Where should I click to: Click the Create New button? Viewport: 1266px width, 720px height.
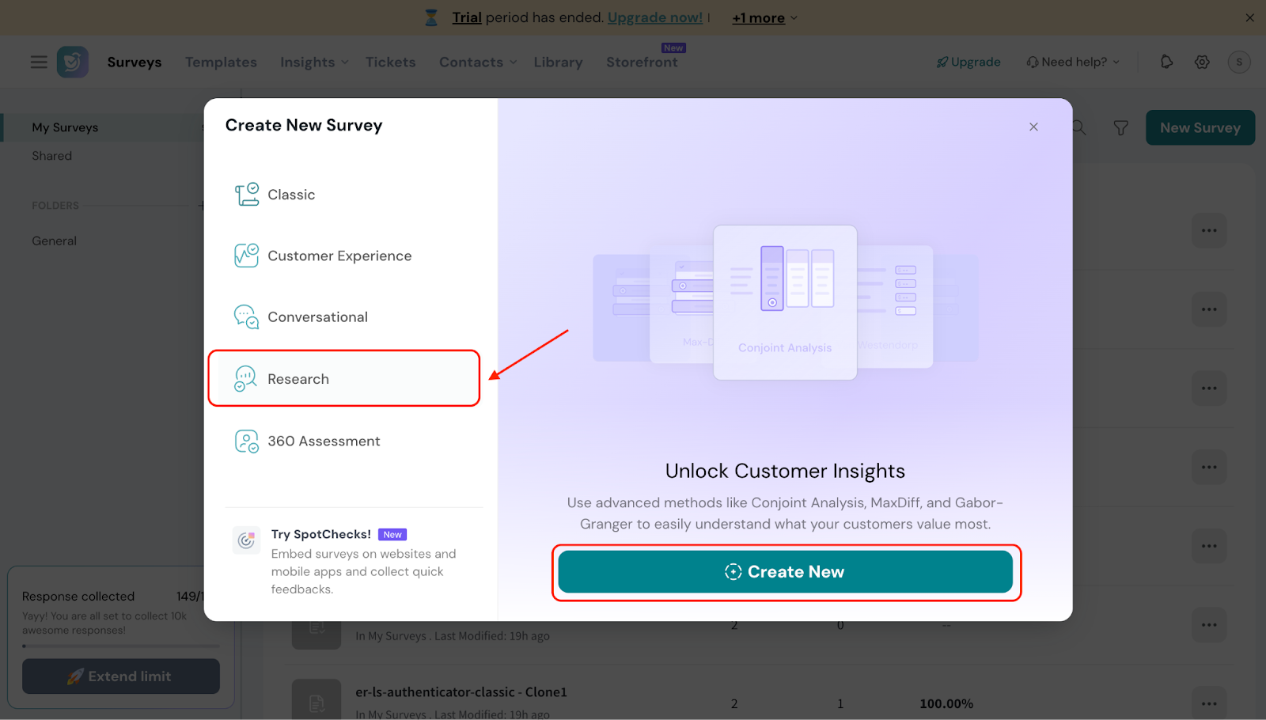pyautogui.click(x=785, y=572)
